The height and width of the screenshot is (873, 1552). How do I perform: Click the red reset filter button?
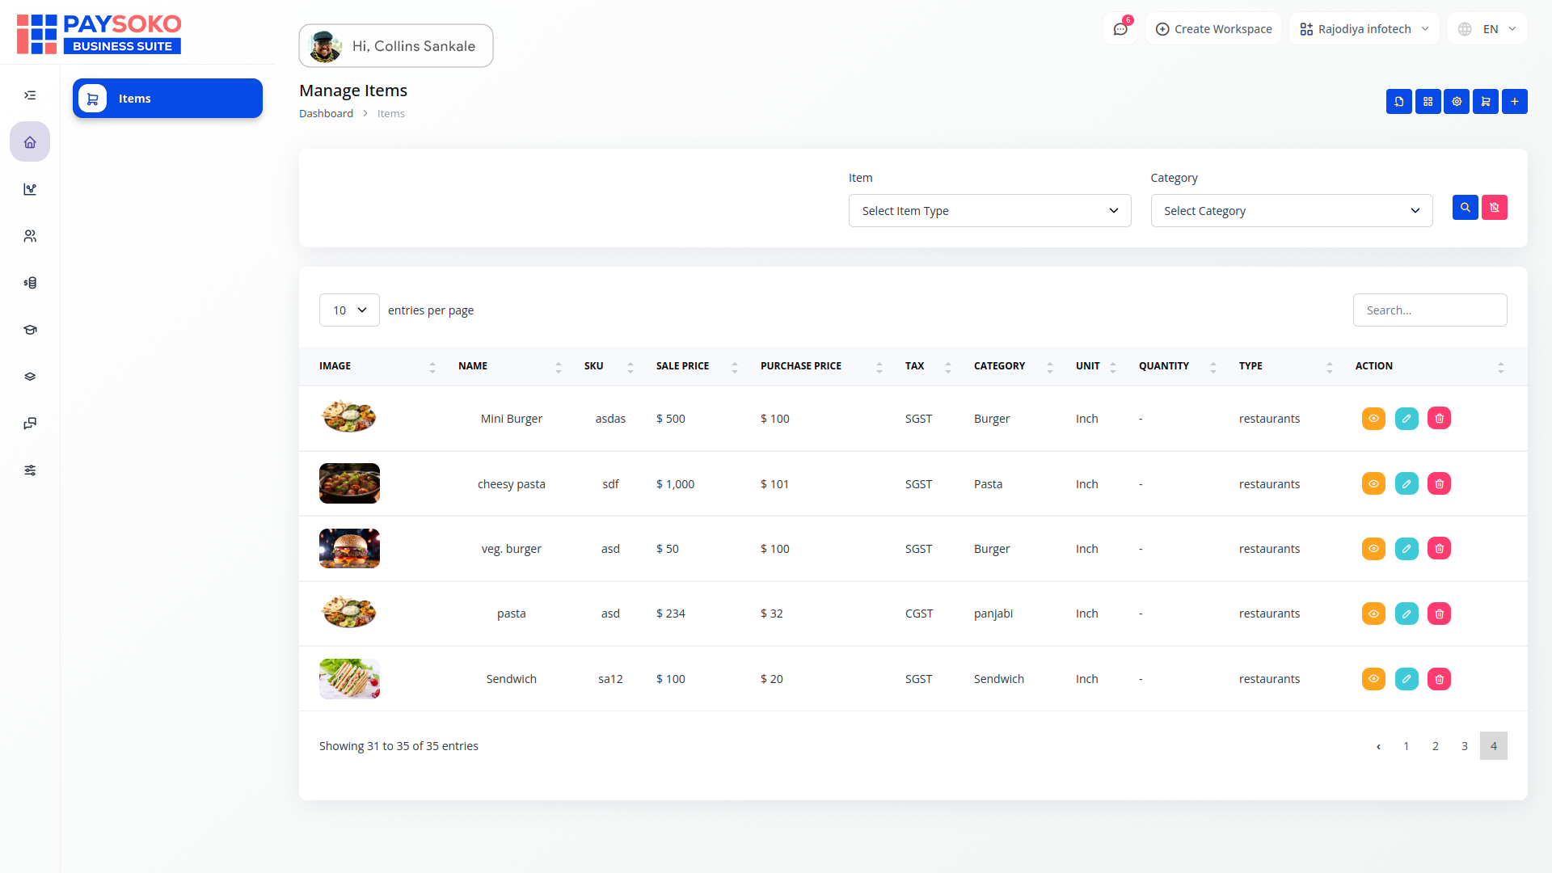point(1495,208)
